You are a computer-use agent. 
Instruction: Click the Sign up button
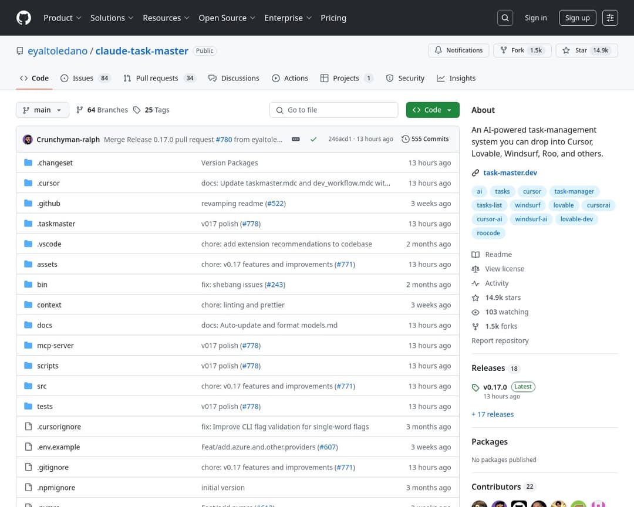(577, 18)
